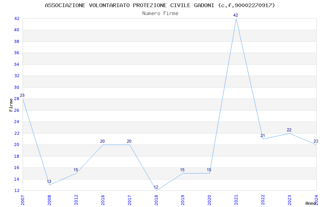This screenshot has height=207, width=320.
Task: Click the 18 tick on the y-axis
Action: click(x=17, y=156)
